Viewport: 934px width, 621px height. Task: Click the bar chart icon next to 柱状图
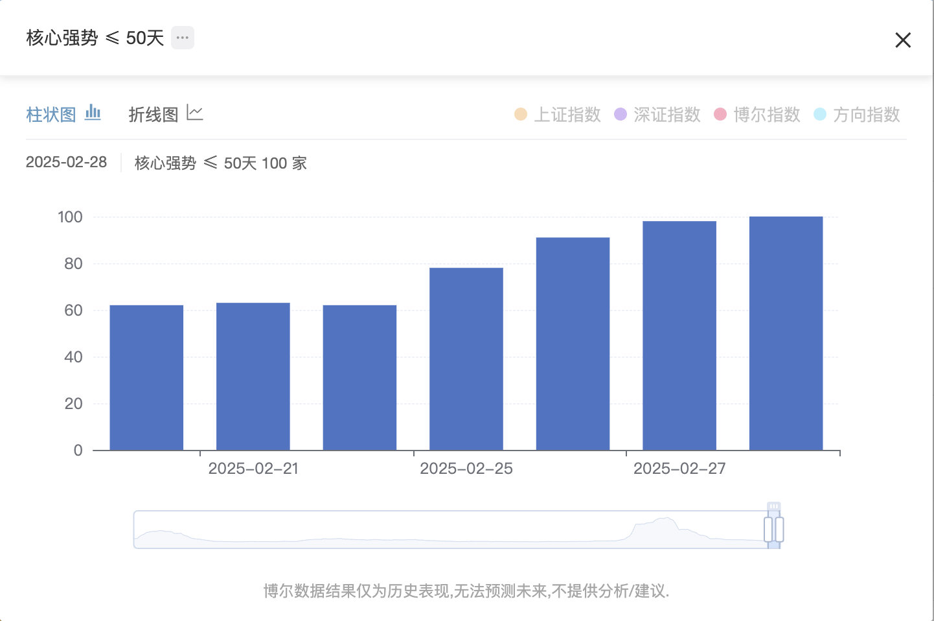[93, 113]
